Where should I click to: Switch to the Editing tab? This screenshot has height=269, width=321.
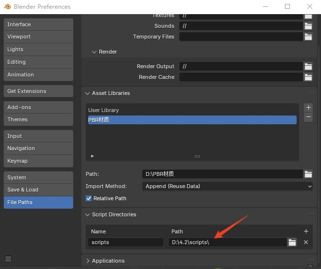click(x=38, y=62)
